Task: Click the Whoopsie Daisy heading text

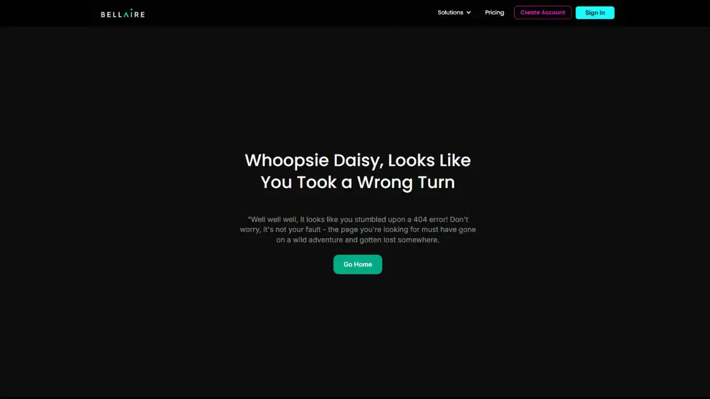Action: [x=358, y=171]
